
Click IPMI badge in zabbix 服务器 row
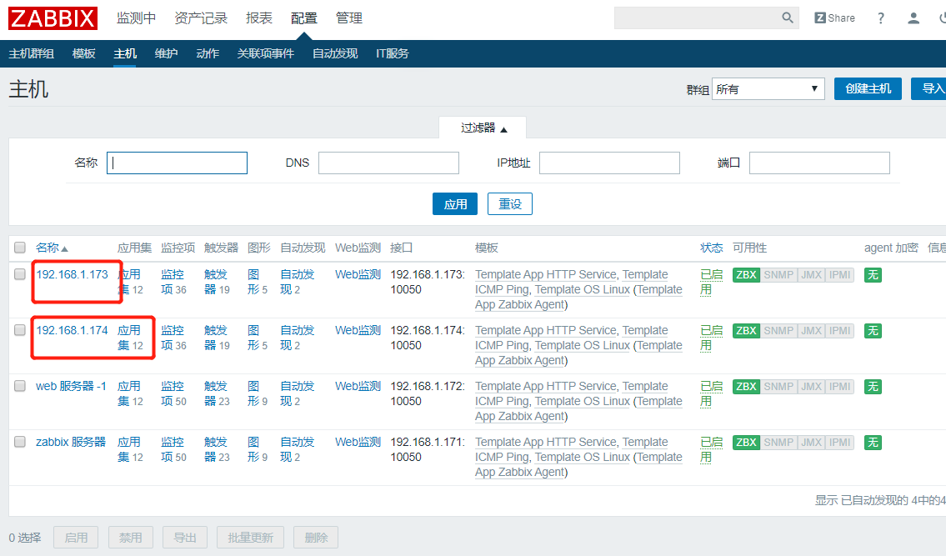pos(840,443)
